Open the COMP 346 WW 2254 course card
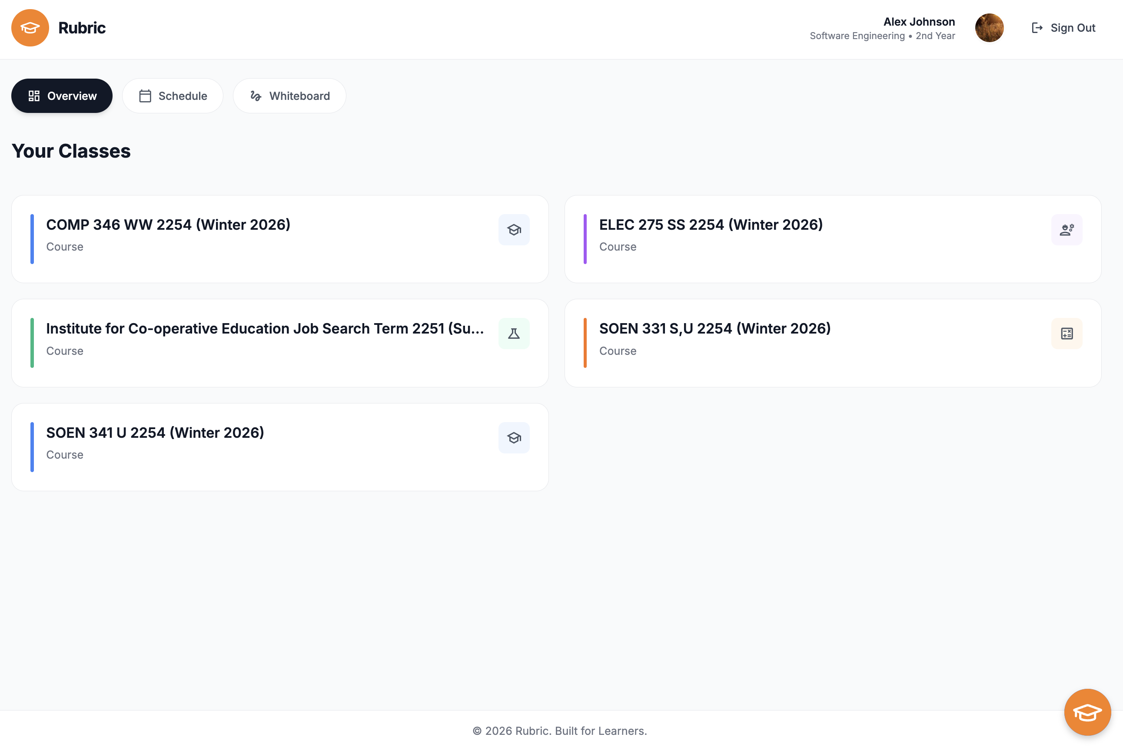 tap(168, 225)
